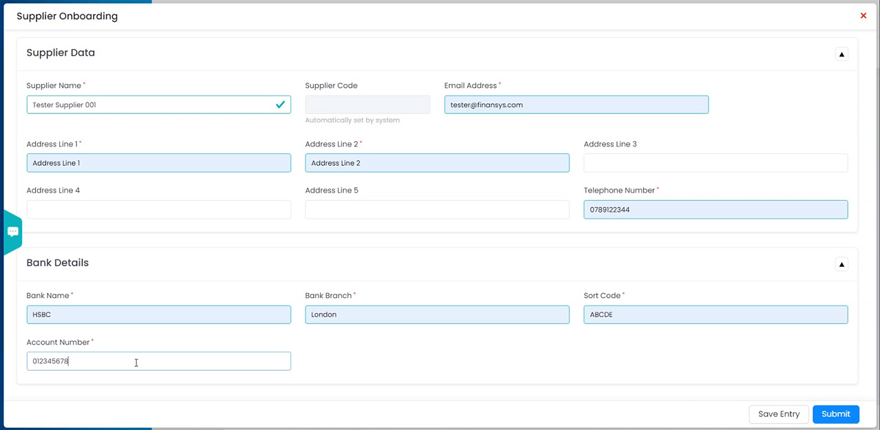Click the Email Address input field
The image size is (880, 430).
[x=576, y=105]
